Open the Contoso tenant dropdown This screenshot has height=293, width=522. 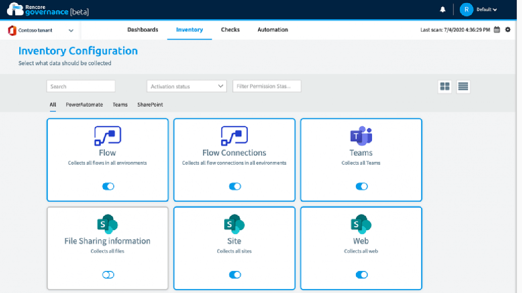pyautogui.click(x=41, y=31)
